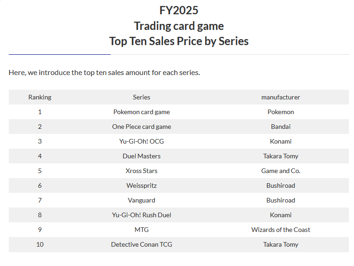This screenshot has width=354, height=266.
Task: Select the One Piece card game entry
Action: (x=142, y=127)
